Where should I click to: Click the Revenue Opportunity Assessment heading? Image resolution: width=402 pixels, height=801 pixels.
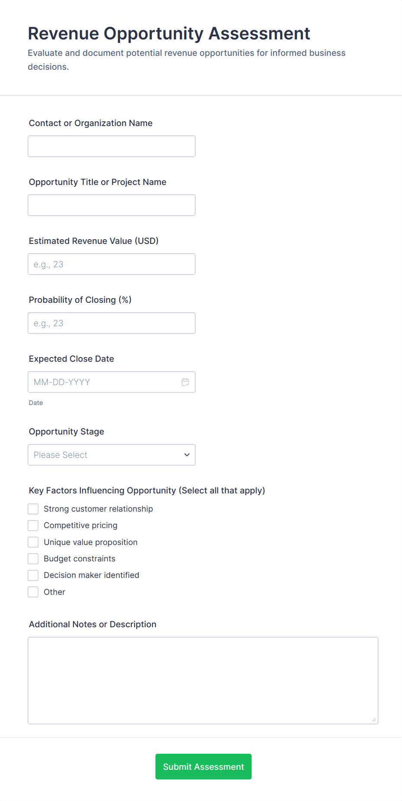pos(169,33)
